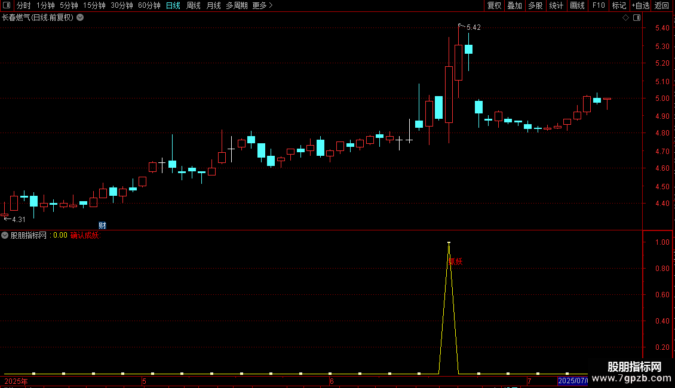Image resolution: width=675 pixels, height=388 pixels.
Task: Click the 5.00 price axis label
Action: coord(662,98)
